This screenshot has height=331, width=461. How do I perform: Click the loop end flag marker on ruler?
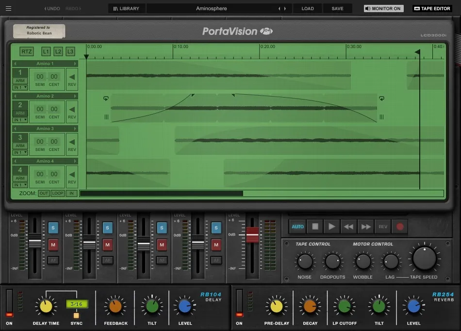[x=417, y=52]
